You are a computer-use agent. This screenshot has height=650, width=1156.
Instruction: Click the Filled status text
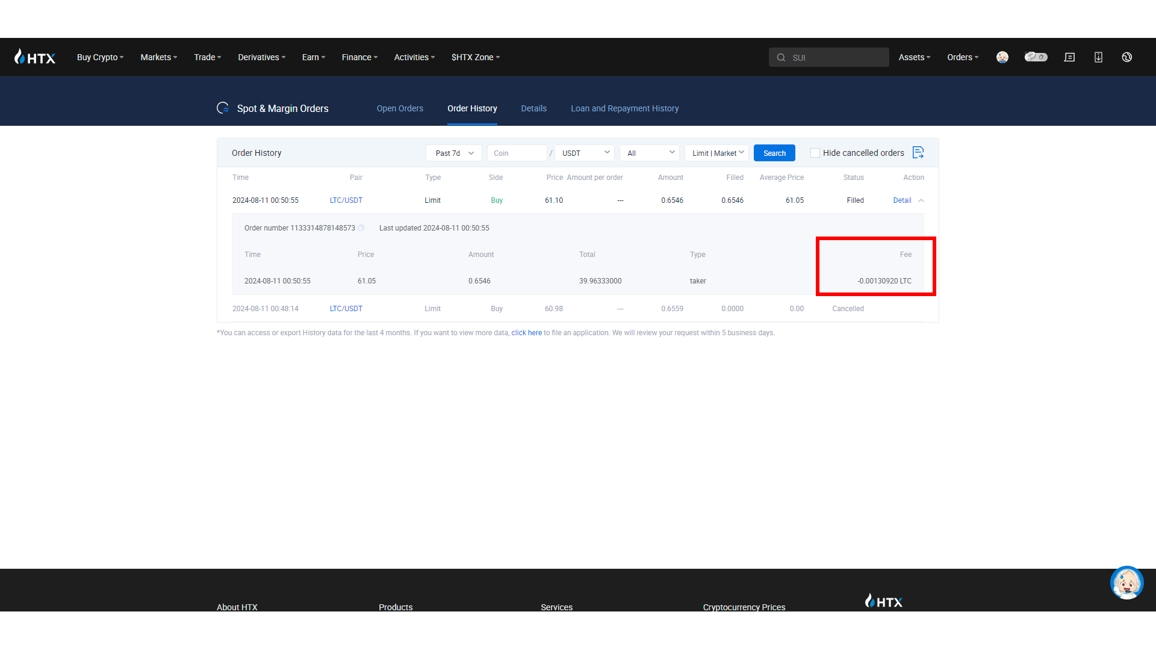(855, 200)
